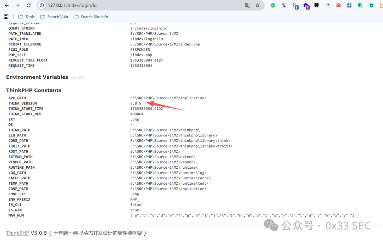Expand the Search Vuln bookmark folder

point(54,17)
